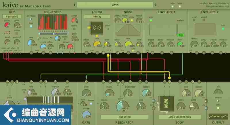The image size is (230, 125).
Task: Open the hirajoshi2 scale dropdown in KEY
Action: 12,17
